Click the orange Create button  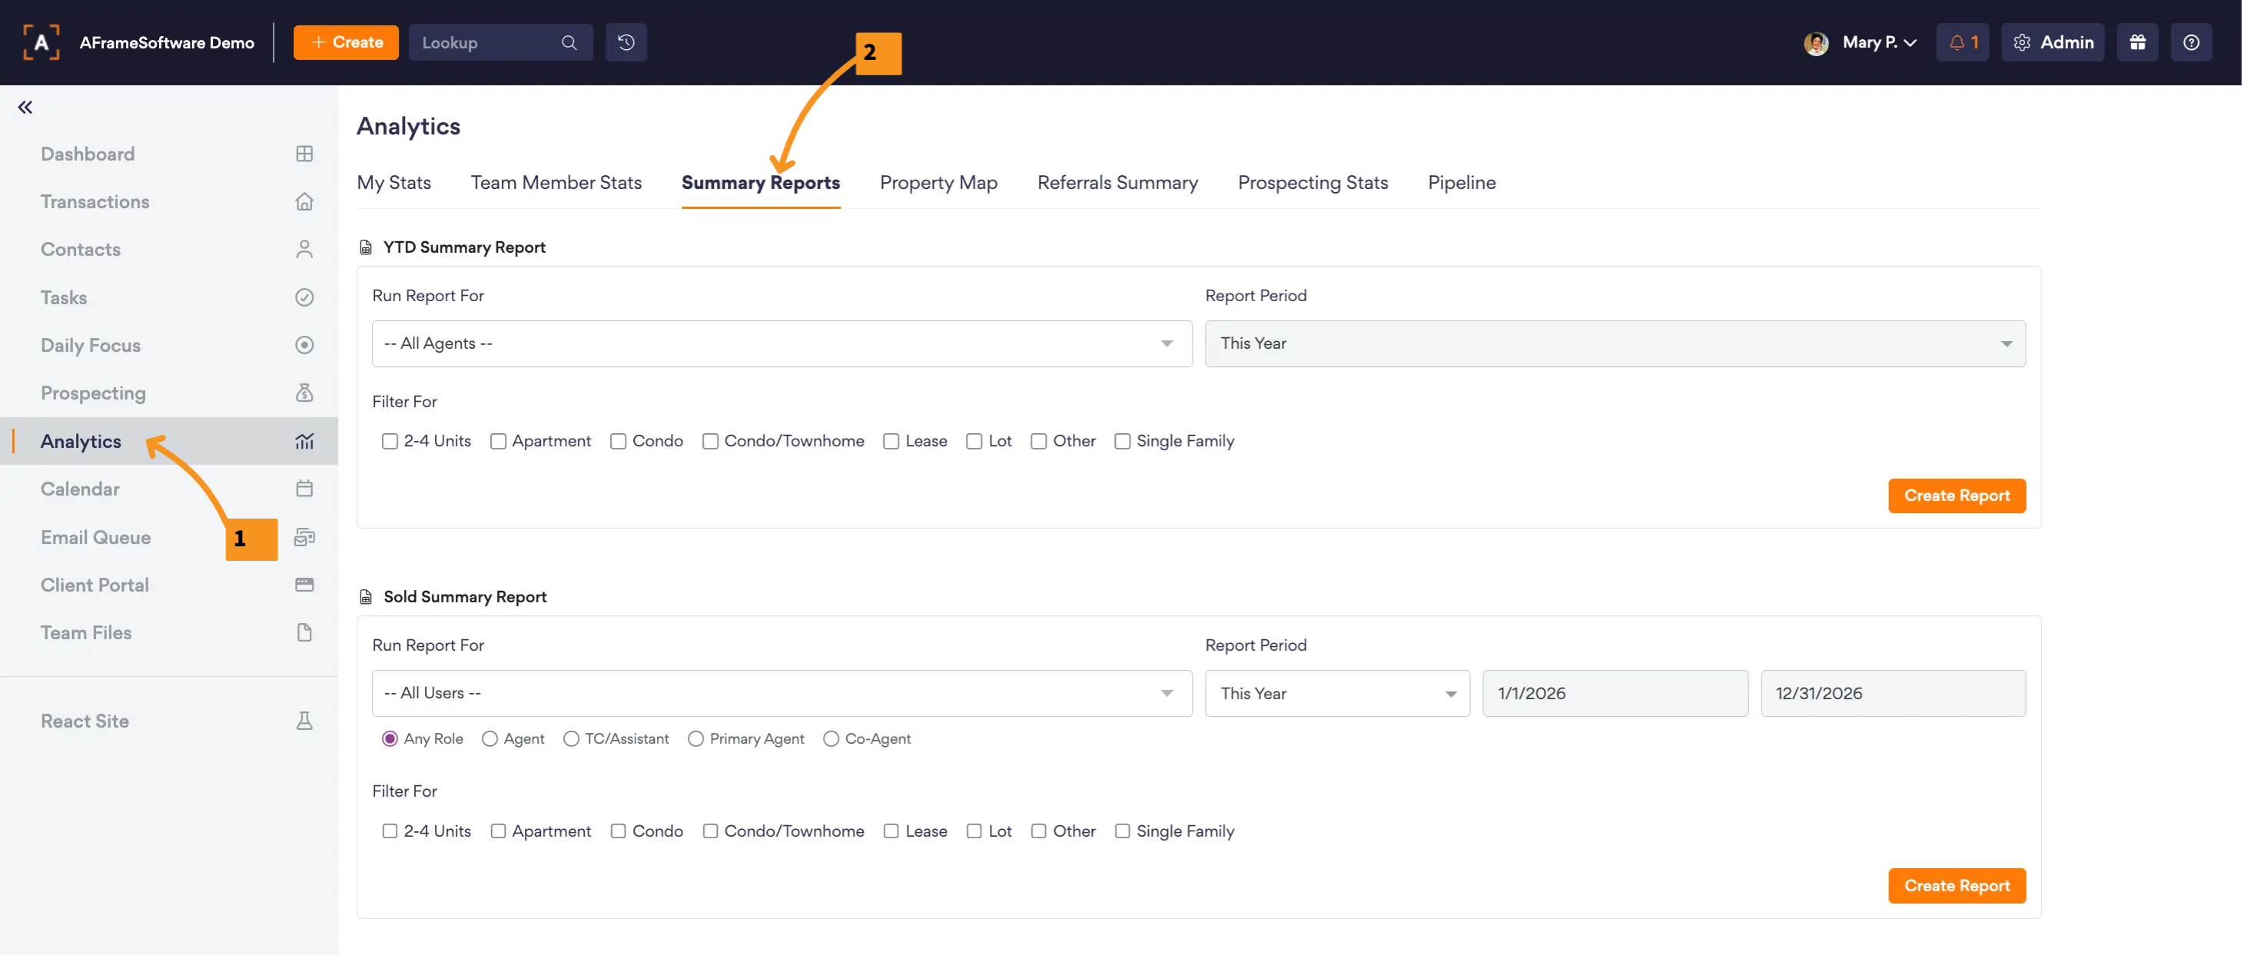click(x=346, y=41)
